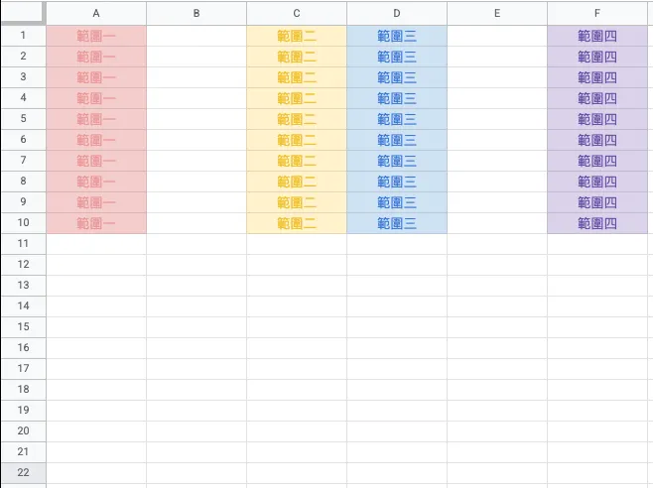Select column D header
Screen dimensions: 653x488
coord(397,13)
